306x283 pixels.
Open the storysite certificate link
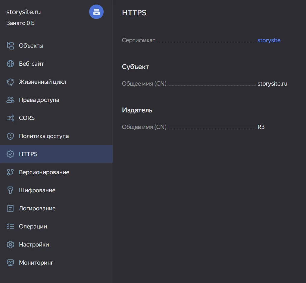pyautogui.click(x=269, y=40)
